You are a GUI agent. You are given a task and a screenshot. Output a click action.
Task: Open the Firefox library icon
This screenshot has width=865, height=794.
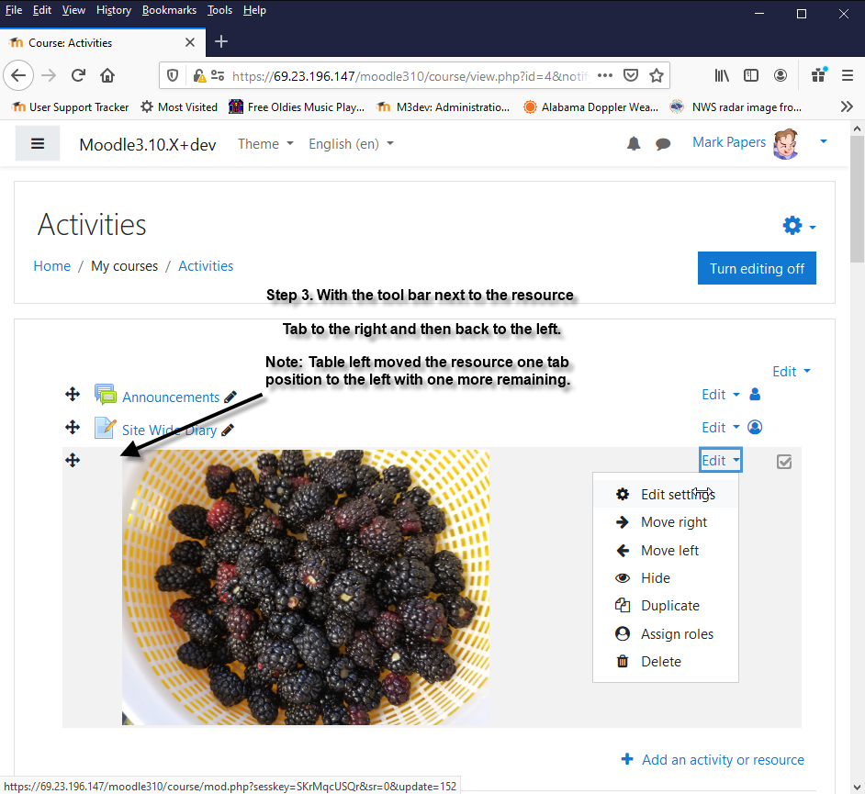pyautogui.click(x=722, y=75)
